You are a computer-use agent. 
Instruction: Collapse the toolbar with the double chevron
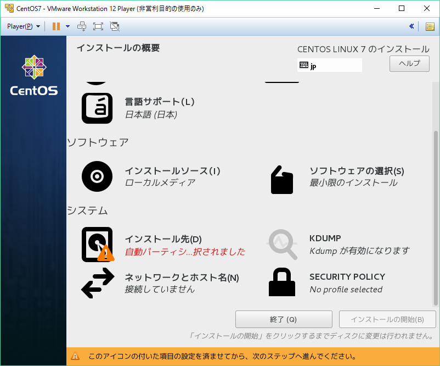click(411, 26)
